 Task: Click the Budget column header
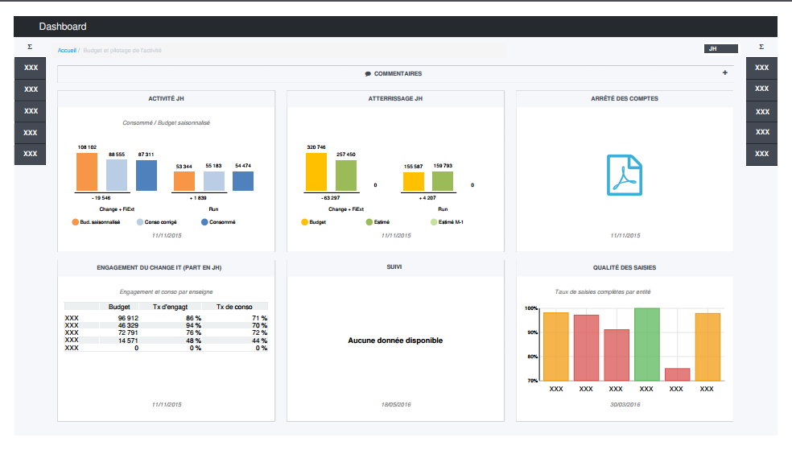[119, 307]
